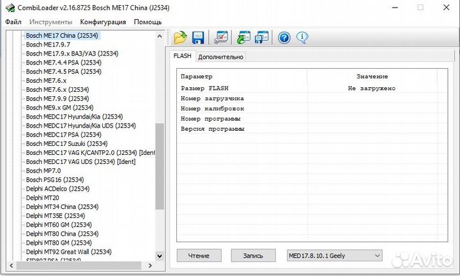460x276 pixels.
Task: Select Delphi MT80 China (J2534)
Action: 62,234
